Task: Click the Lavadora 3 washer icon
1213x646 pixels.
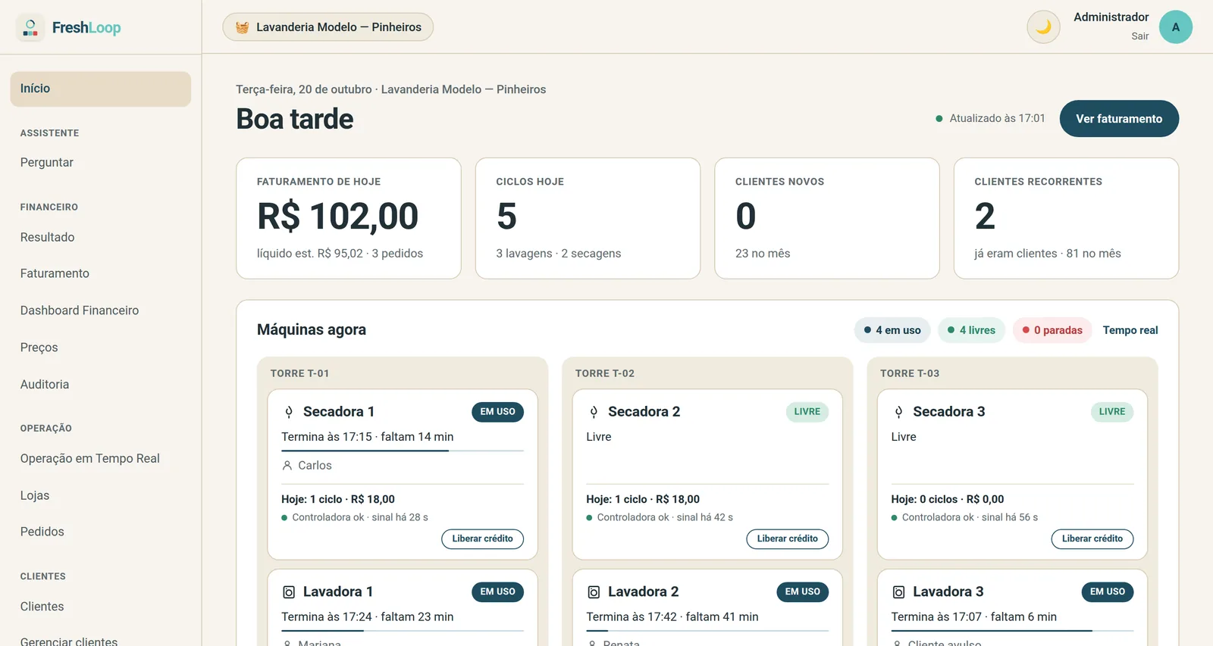Action: (898, 592)
